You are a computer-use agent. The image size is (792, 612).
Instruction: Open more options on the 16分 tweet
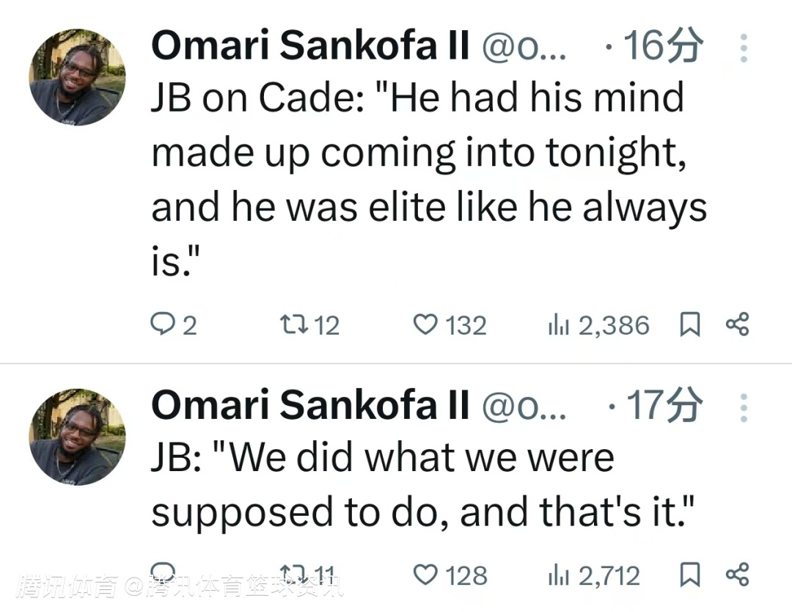(x=743, y=48)
